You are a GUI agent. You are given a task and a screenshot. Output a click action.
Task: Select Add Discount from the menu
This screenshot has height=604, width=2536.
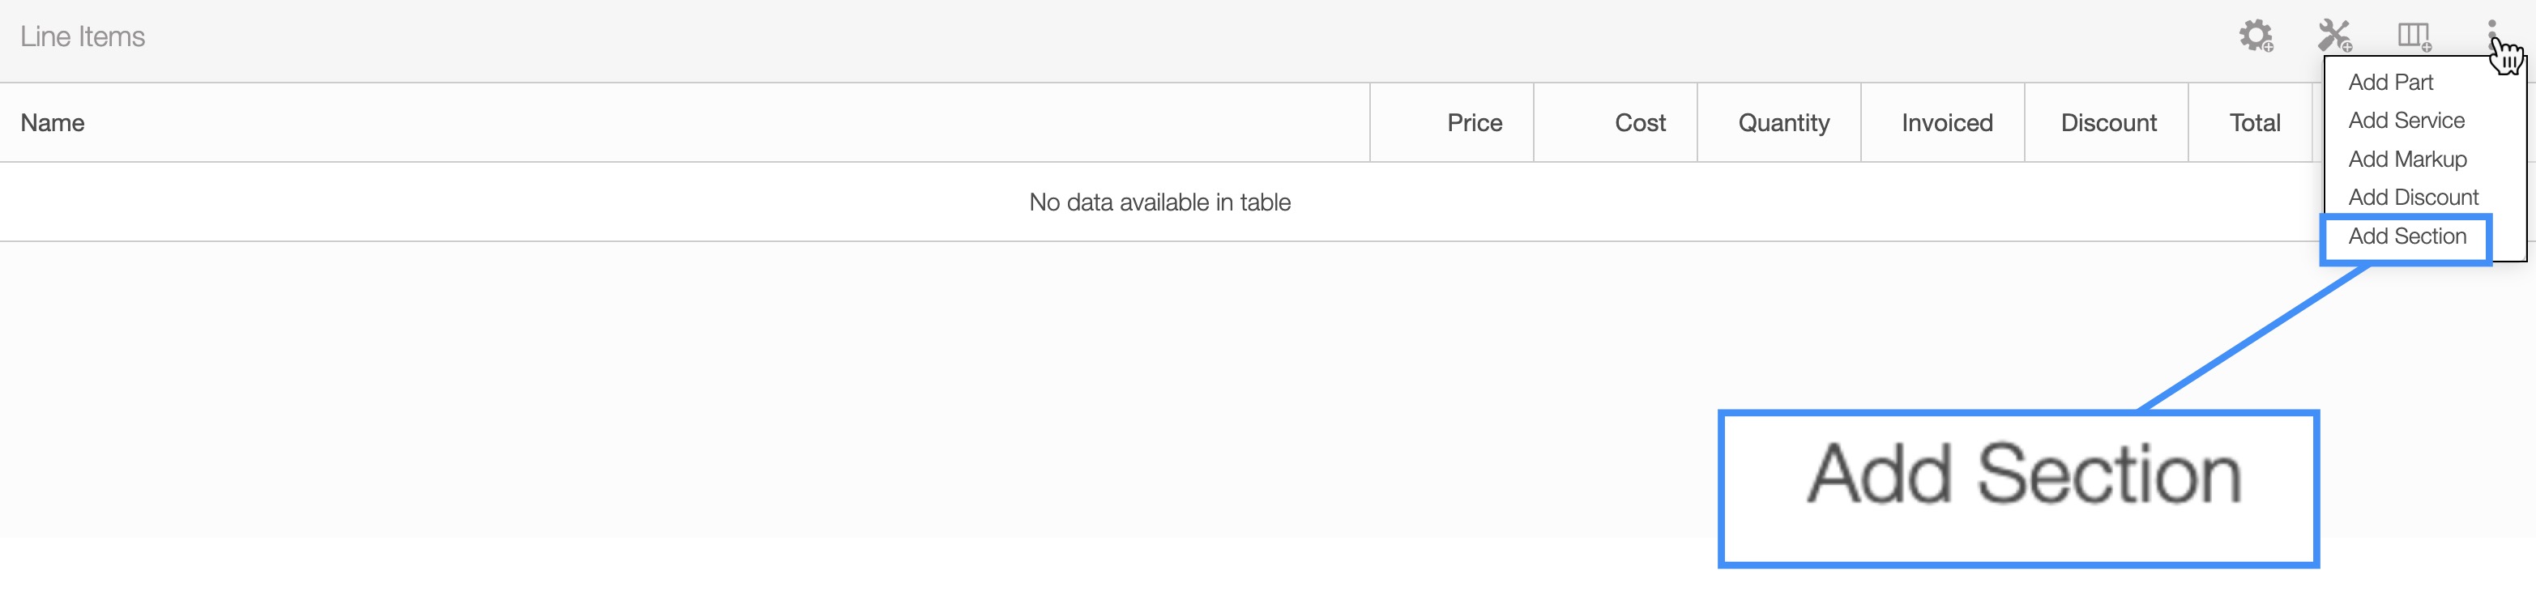[2413, 198]
